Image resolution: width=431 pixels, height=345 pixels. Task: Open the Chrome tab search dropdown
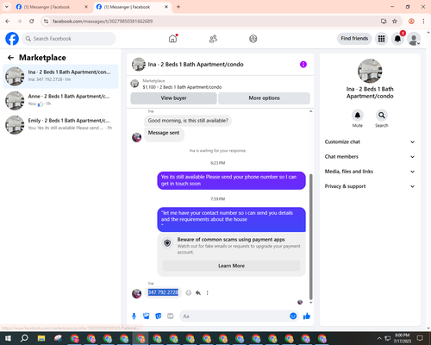[6, 7]
